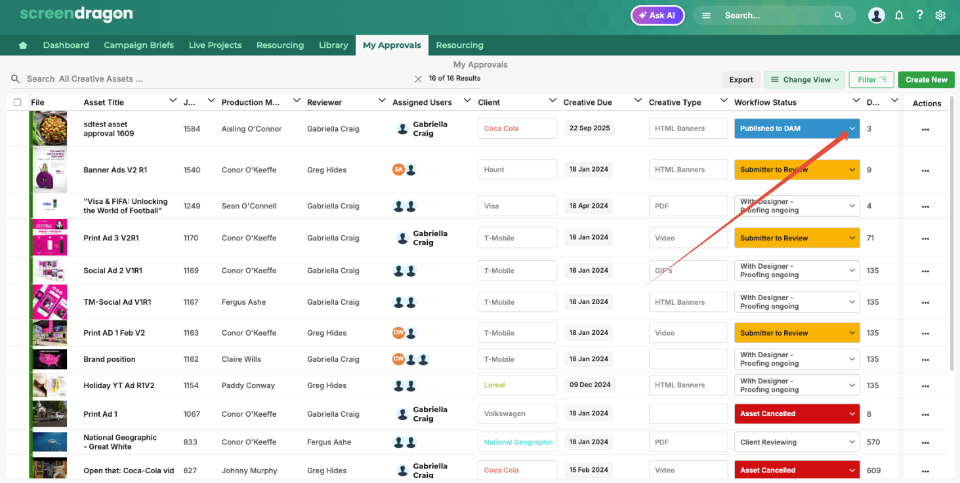Open actions menu for Print Ad 1
The image size is (960, 483).
925,415
